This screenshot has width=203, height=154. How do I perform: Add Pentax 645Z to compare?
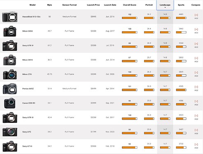pos(196,88)
